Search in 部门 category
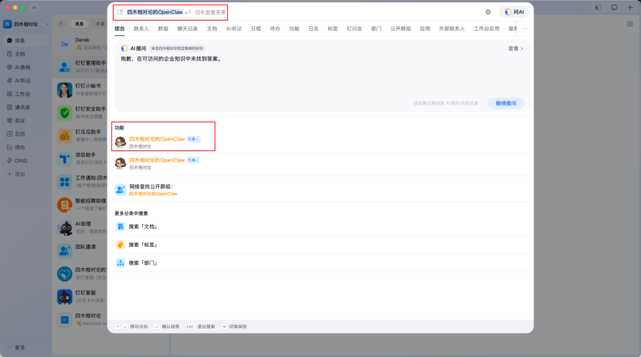641x357 pixels. (x=321, y=263)
